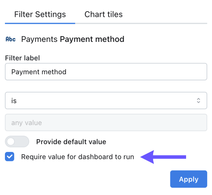Click the Apply button
The width and height of the screenshot is (212, 195).
189,179
